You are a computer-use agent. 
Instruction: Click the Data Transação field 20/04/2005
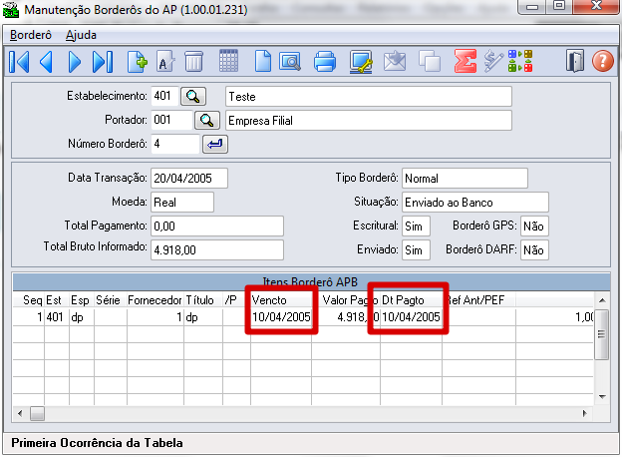click(189, 179)
